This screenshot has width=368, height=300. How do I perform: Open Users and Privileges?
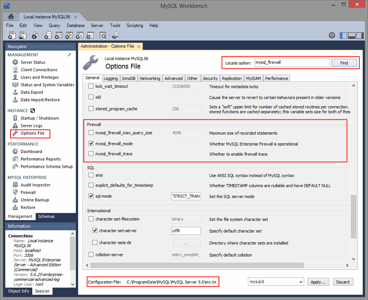tap(40, 77)
